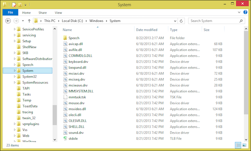Switch to the Home ribbon tab
This screenshot has width=251, height=151.
[x=26, y=13]
